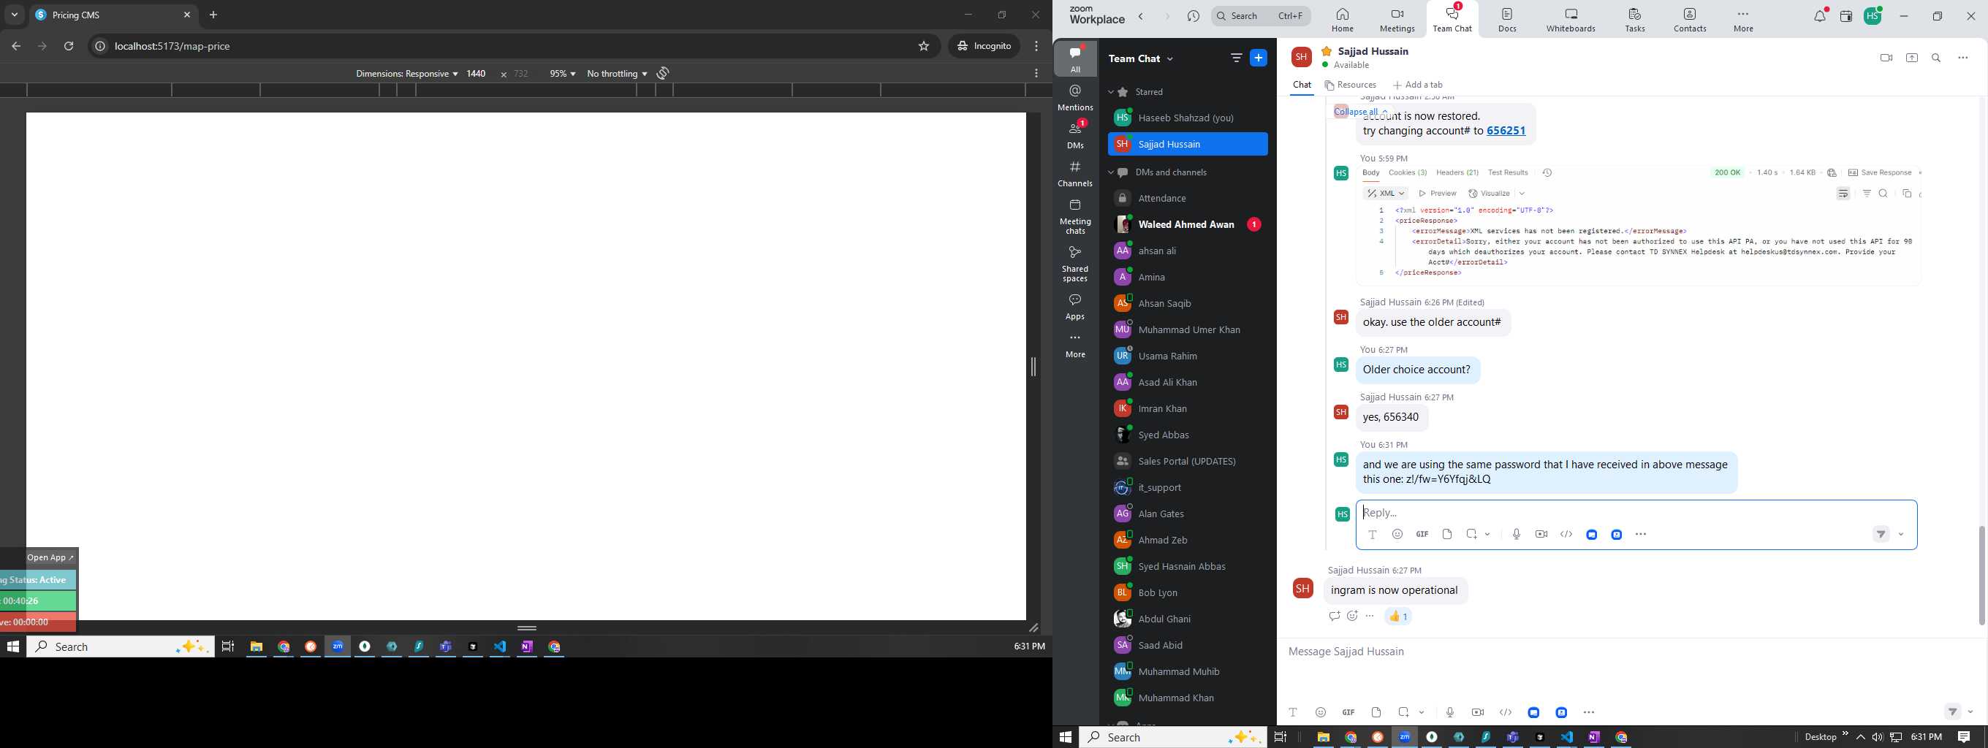
Task: Open Waleed Ahmed Awan unread chat
Action: pyautogui.click(x=1187, y=224)
